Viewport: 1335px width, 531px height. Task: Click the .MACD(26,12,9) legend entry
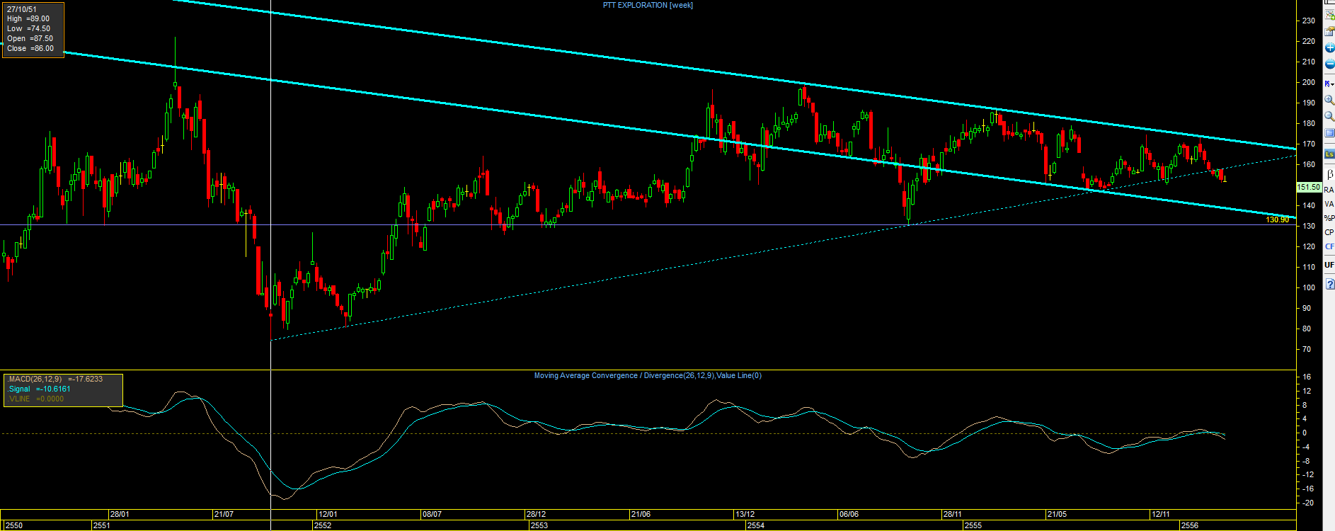[55, 379]
